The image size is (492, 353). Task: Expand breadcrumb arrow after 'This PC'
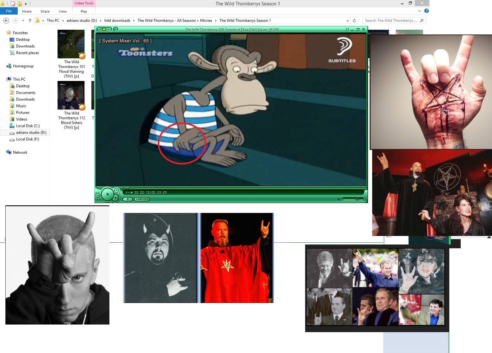point(63,21)
